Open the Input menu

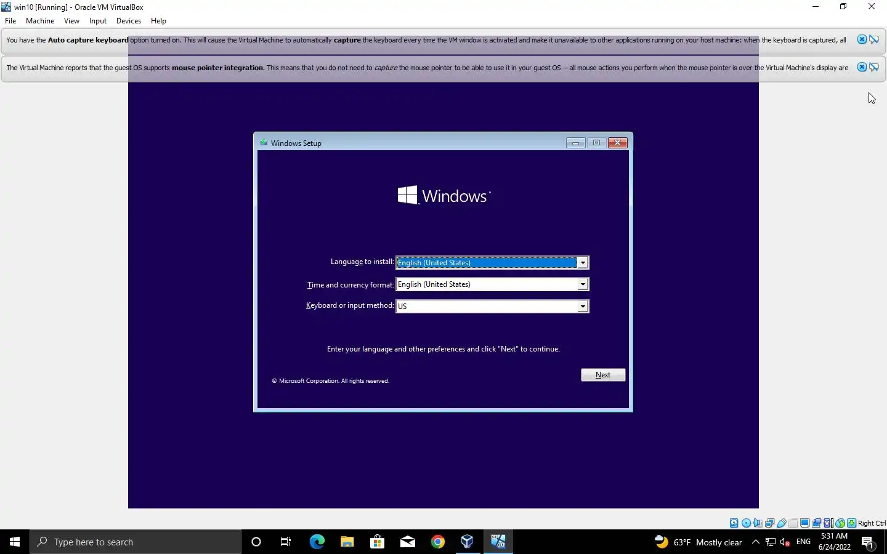click(98, 21)
